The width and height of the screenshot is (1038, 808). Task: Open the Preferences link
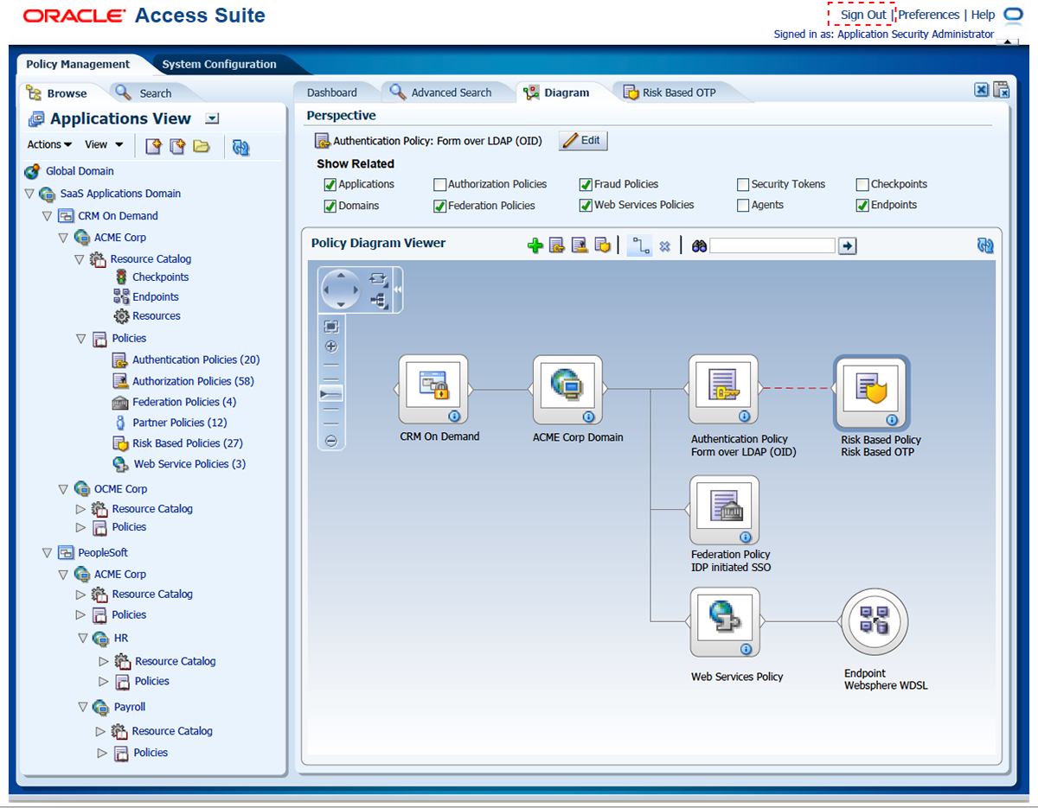tap(929, 15)
